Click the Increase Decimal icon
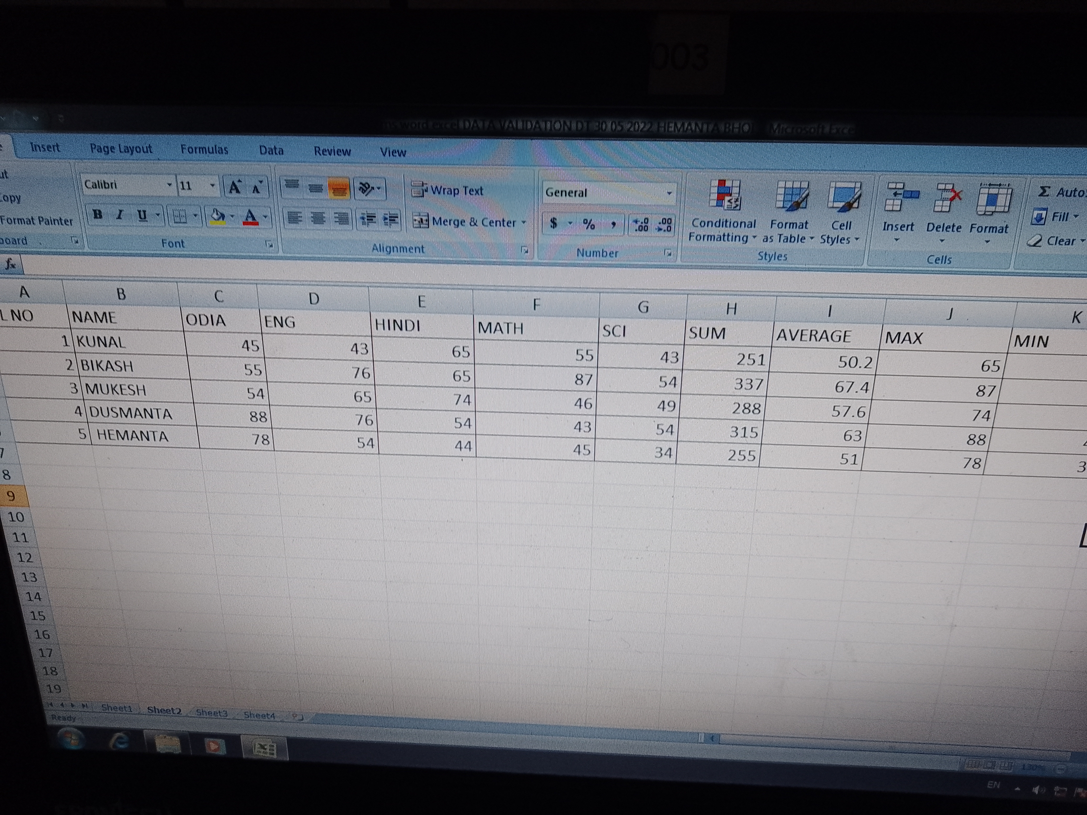This screenshot has width=1087, height=815. (x=641, y=224)
